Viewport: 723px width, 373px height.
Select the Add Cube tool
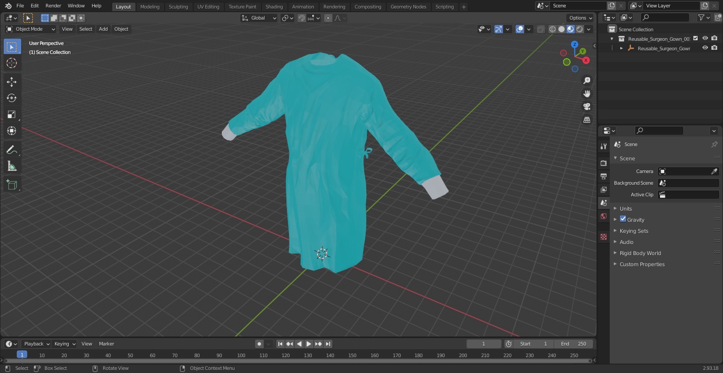click(x=12, y=185)
